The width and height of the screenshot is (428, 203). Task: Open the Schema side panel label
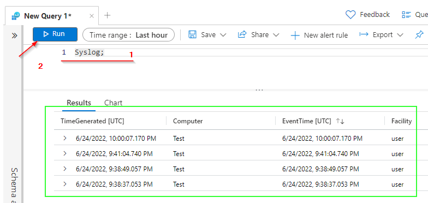[x=14, y=185]
